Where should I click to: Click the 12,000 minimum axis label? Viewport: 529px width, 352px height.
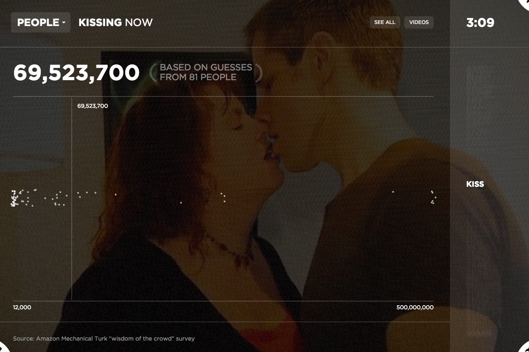click(x=22, y=307)
